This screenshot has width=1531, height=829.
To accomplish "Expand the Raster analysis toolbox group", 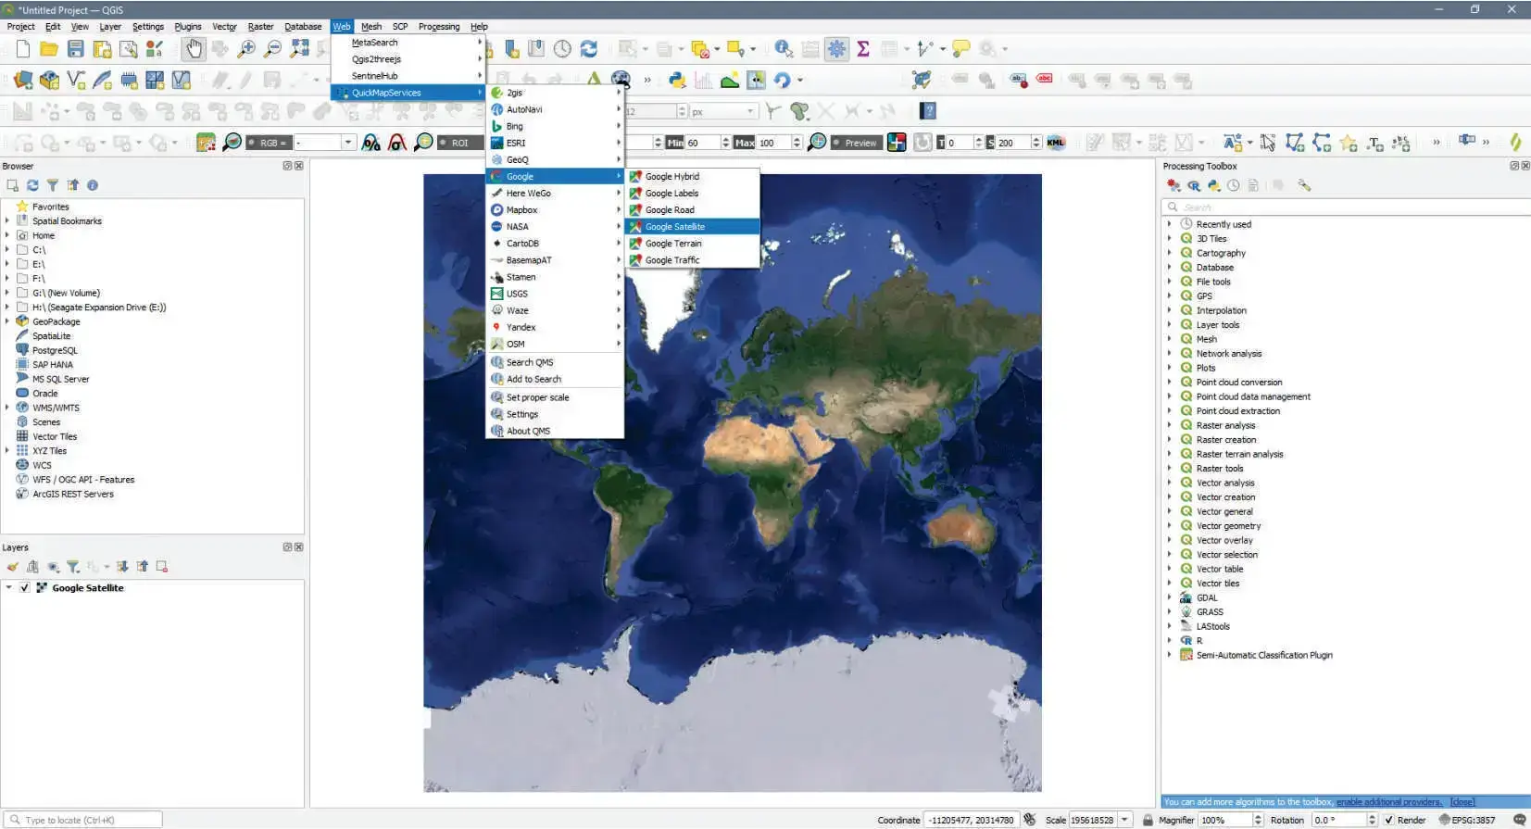I will (1169, 425).
